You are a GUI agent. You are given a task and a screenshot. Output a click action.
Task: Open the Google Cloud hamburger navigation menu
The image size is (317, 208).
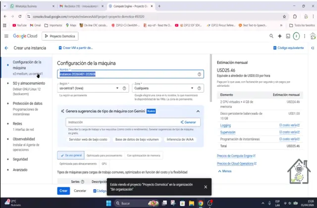coord(6,36)
